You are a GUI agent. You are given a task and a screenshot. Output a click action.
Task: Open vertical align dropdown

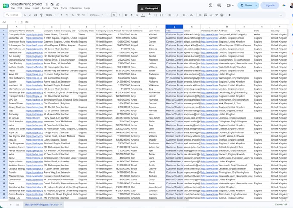click(x=178, y=15)
